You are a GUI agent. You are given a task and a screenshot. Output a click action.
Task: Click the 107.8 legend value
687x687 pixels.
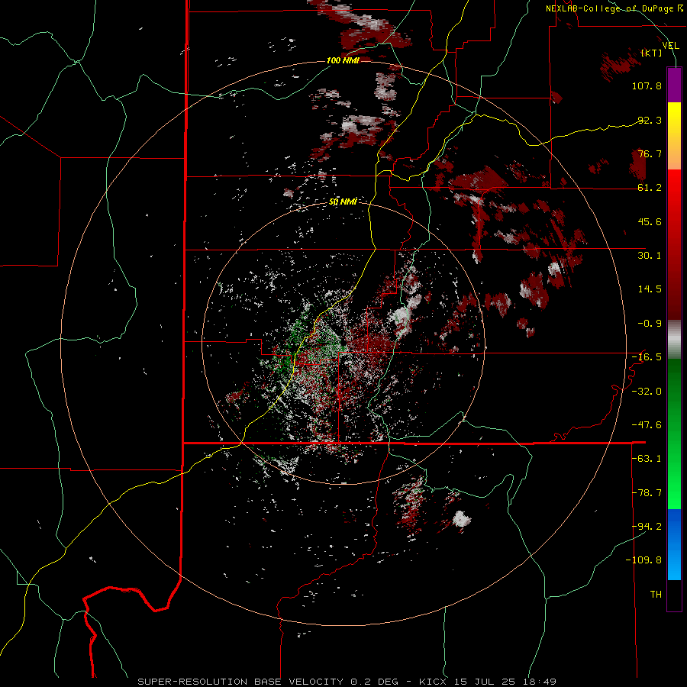coord(647,85)
